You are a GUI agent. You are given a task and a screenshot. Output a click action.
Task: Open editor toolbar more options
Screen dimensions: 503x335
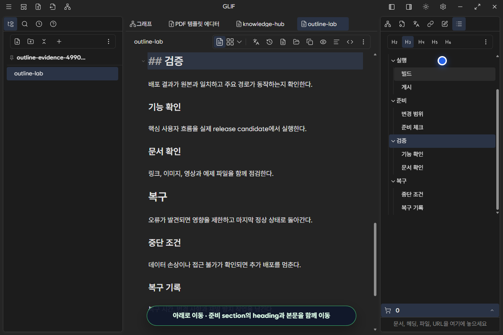pyautogui.click(x=363, y=42)
